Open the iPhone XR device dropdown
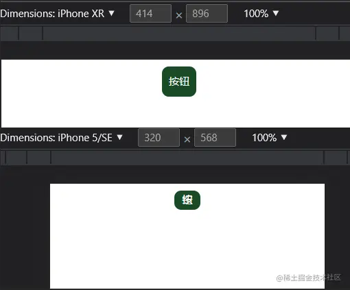Screen dimensions: 350x290 click(x=57, y=14)
